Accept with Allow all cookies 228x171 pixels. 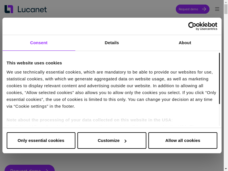183,141
